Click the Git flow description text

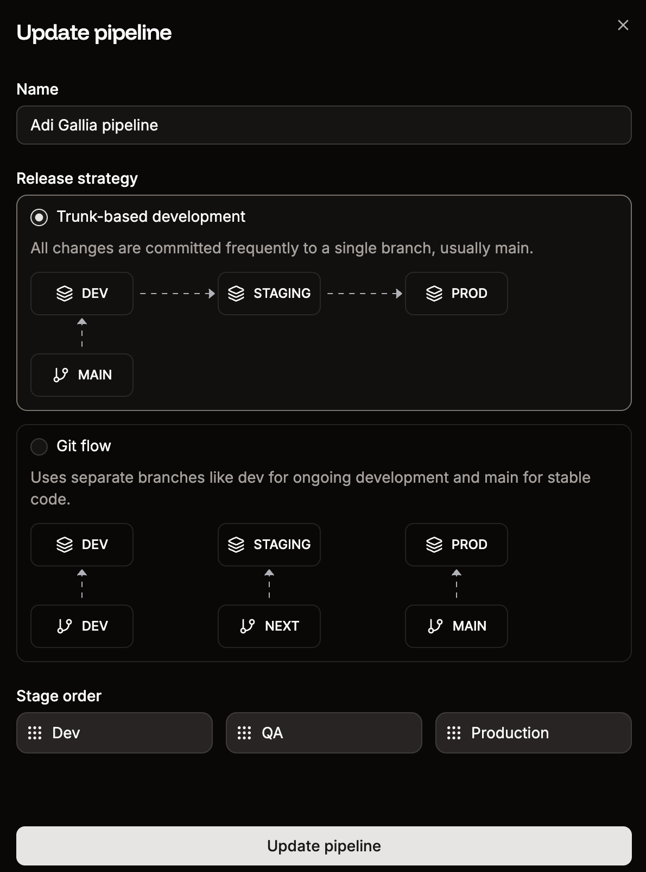coord(311,488)
